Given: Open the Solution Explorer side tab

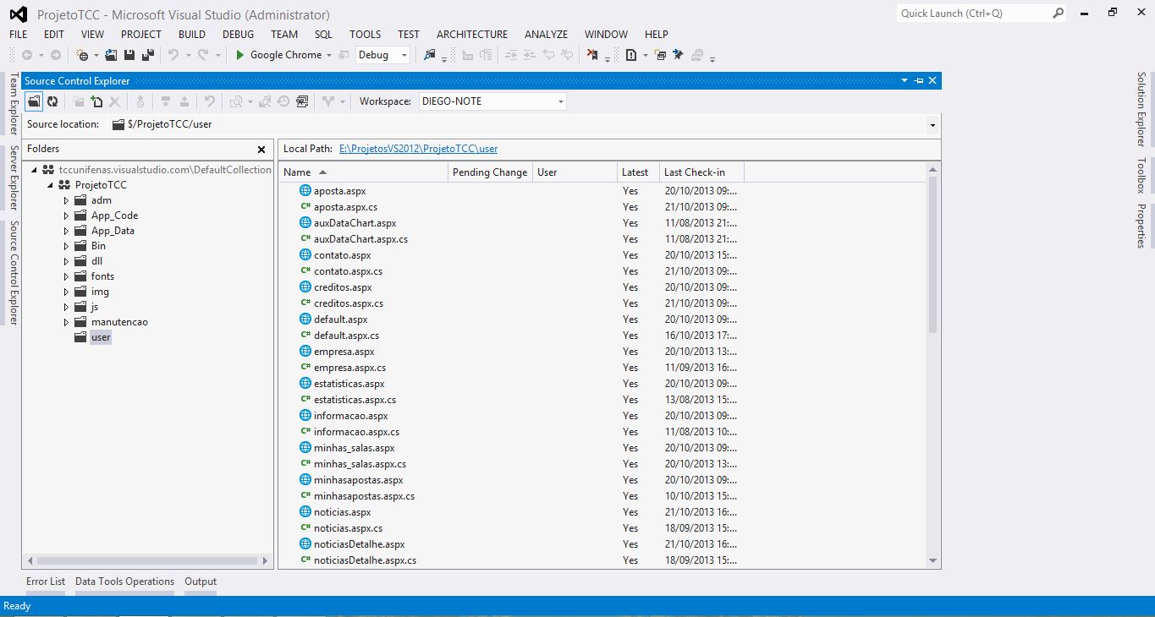Looking at the screenshot, I should (1141, 110).
